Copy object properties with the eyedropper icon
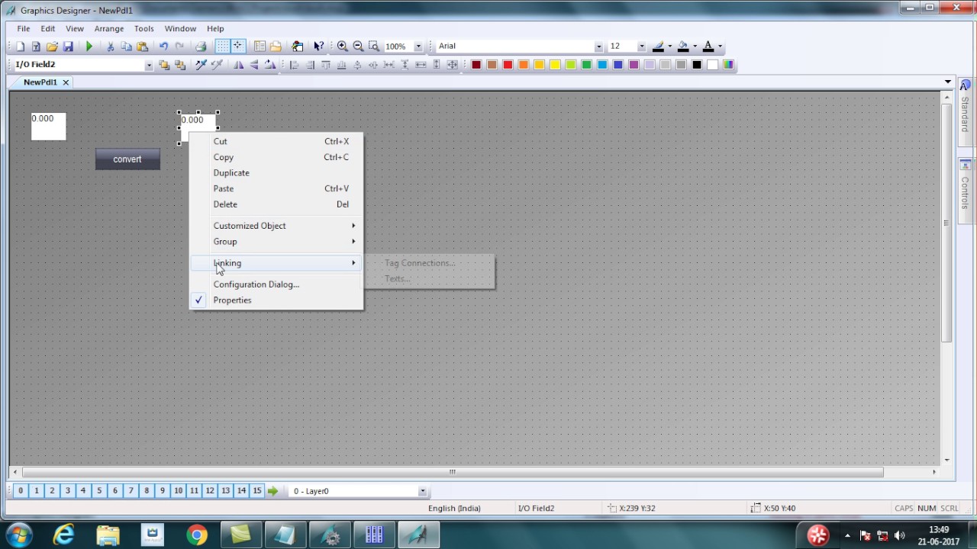The image size is (977, 549). (x=201, y=65)
